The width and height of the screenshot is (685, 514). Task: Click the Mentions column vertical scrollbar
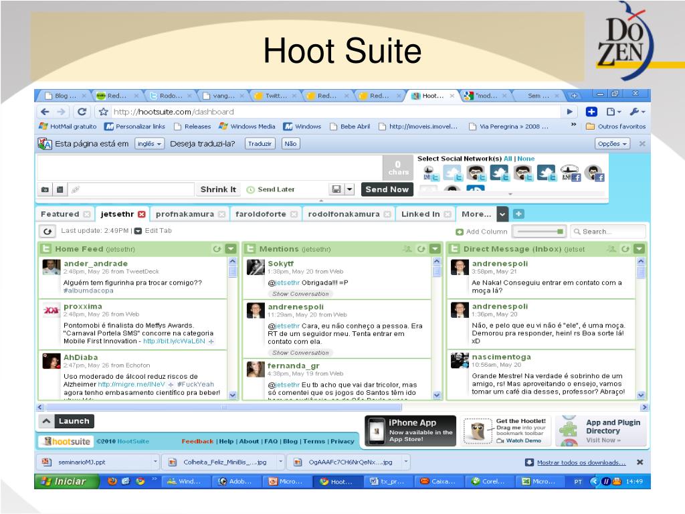pyautogui.click(x=436, y=328)
